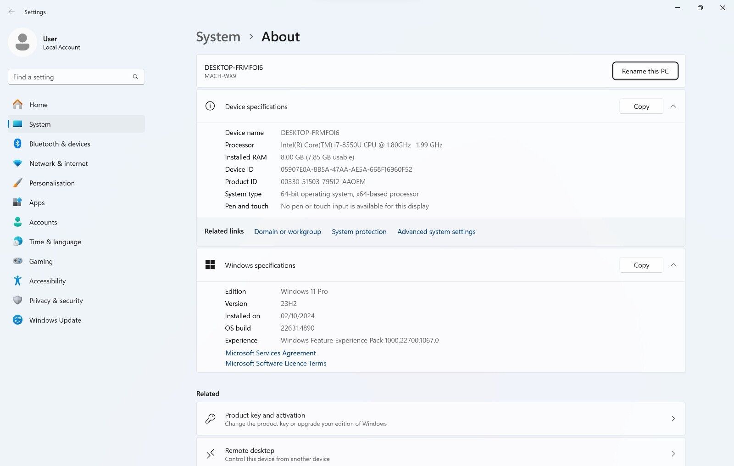Open Home settings page

tap(76, 105)
